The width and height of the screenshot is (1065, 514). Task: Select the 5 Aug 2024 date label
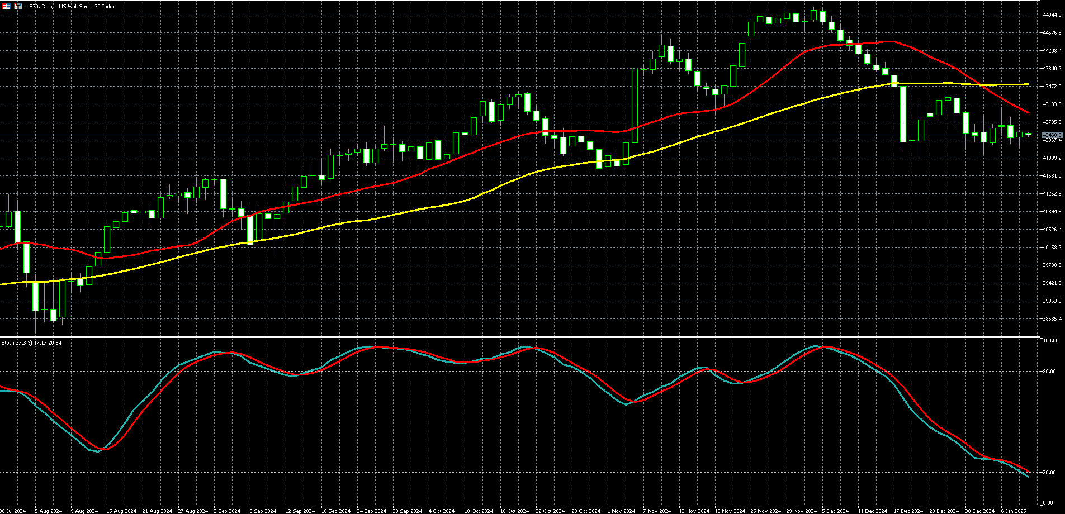(x=48, y=511)
